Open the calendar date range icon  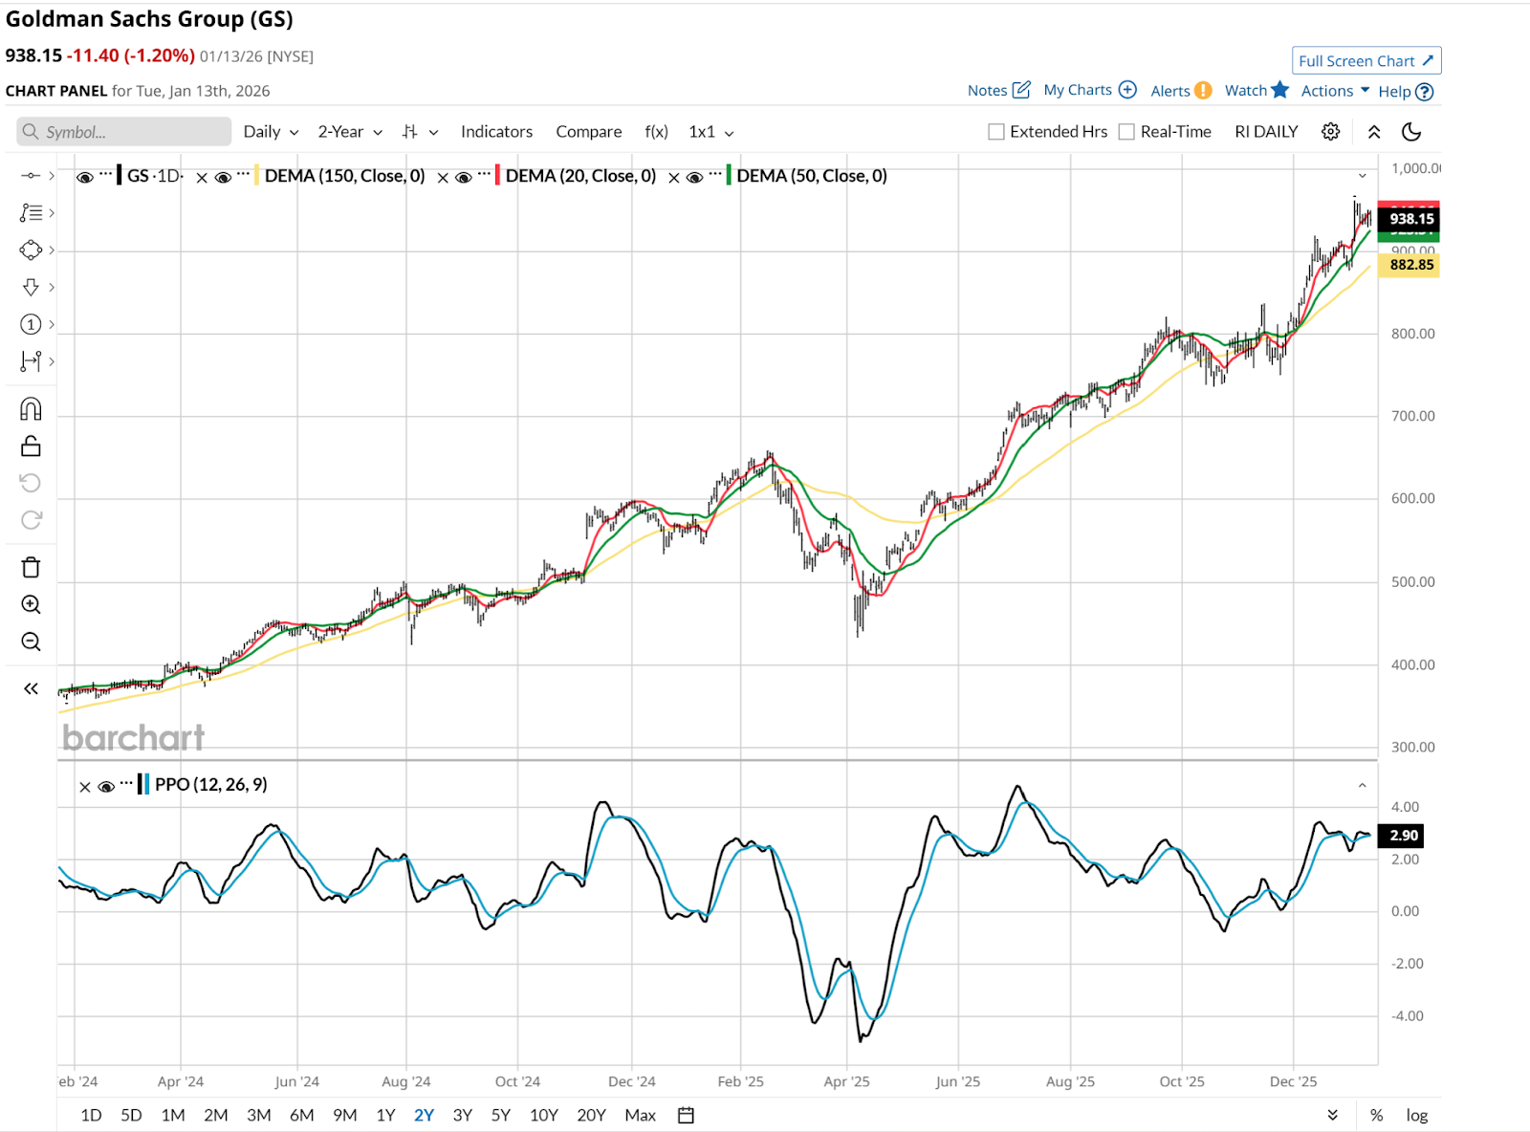(x=686, y=1115)
